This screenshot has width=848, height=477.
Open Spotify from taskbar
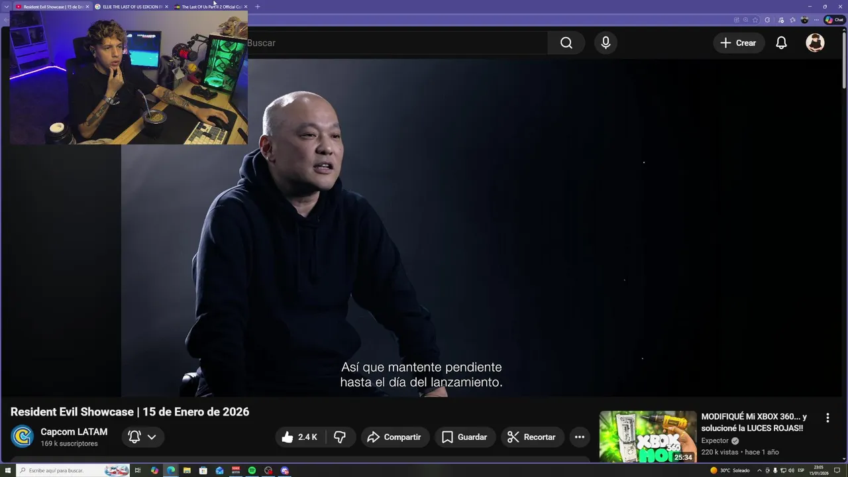pos(252,470)
